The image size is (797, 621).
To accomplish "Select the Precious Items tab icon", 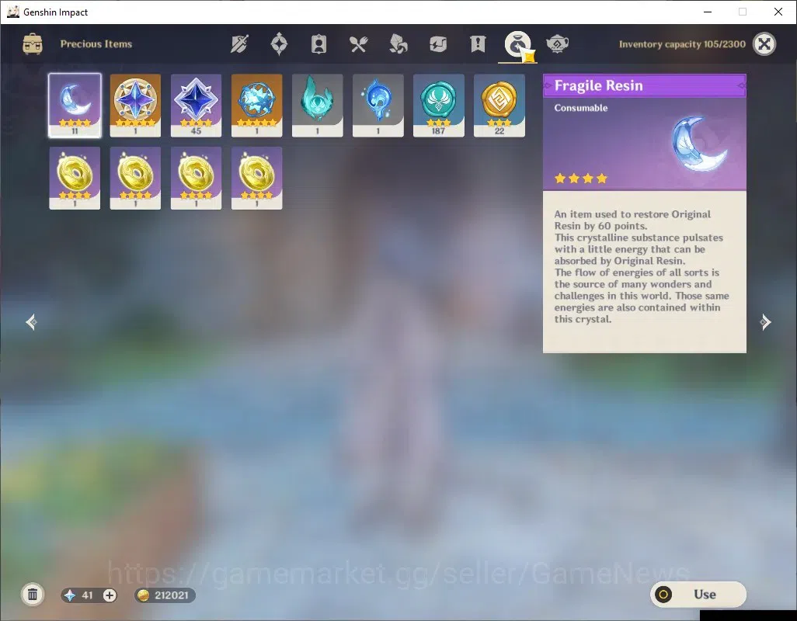I will pos(518,45).
